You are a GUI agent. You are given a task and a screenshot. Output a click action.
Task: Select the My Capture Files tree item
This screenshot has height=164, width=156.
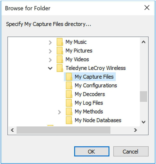tap(90, 77)
